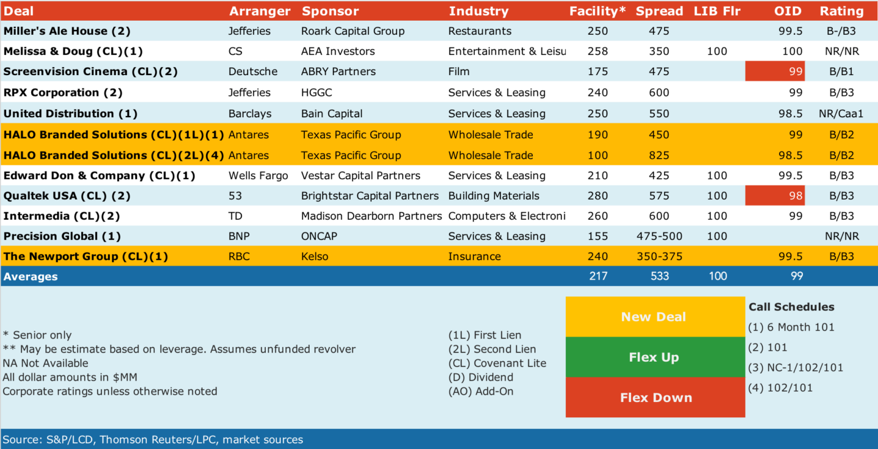
Task: Click the red Flex Down legend box
Action: tap(655, 397)
